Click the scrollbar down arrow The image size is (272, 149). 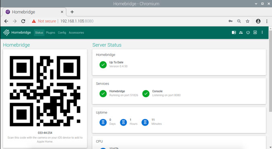click(270, 147)
